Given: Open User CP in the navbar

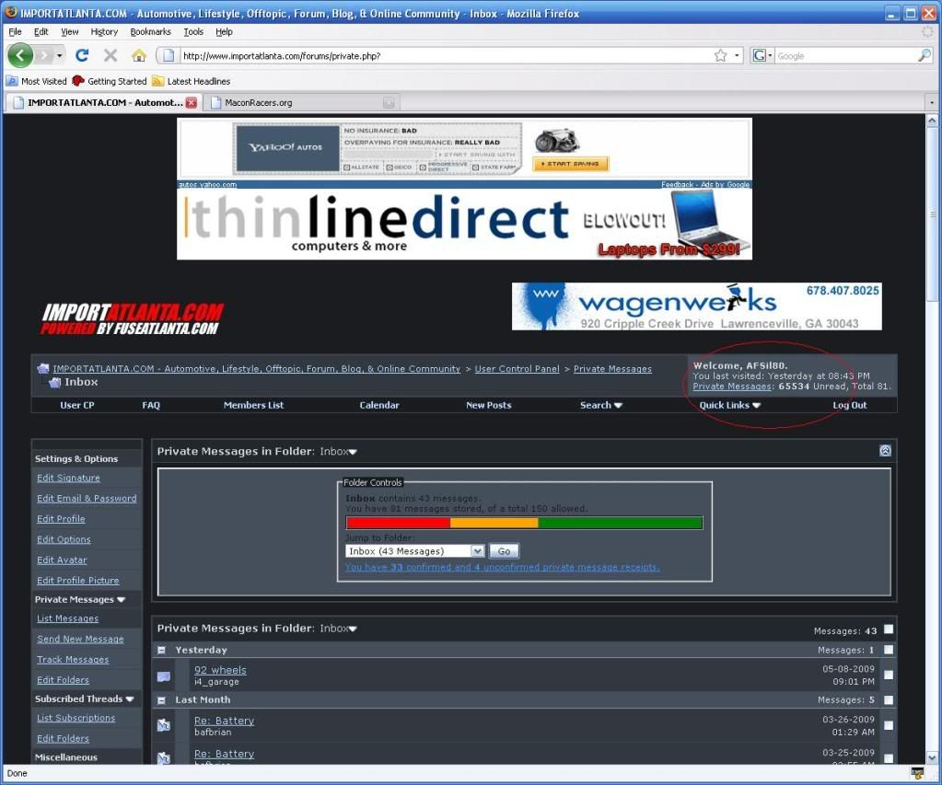Looking at the screenshot, I should click(x=77, y=406).
